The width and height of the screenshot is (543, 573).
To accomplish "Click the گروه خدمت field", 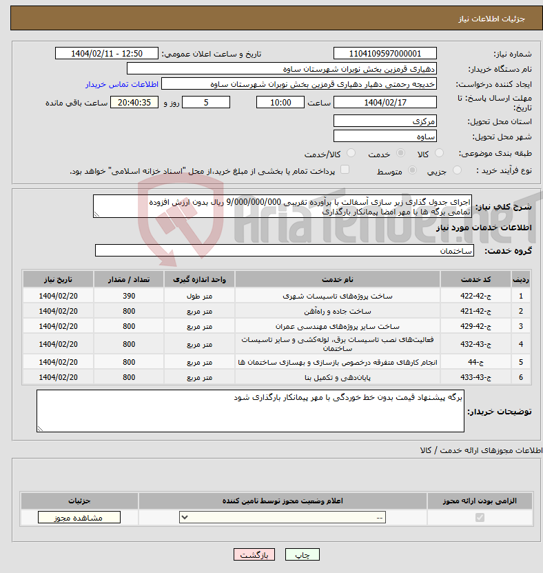I will tap(284, 251).
